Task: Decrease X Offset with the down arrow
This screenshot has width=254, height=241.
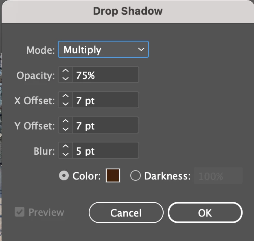Action: [x=66, y=104]
